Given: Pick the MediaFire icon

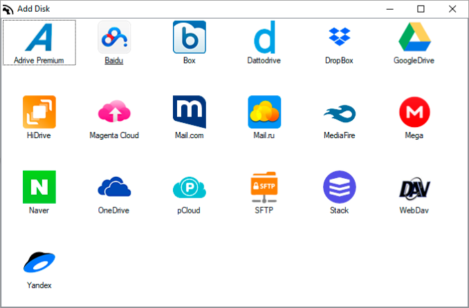Looking at the screenshot, I should click(x=339, y=112).
